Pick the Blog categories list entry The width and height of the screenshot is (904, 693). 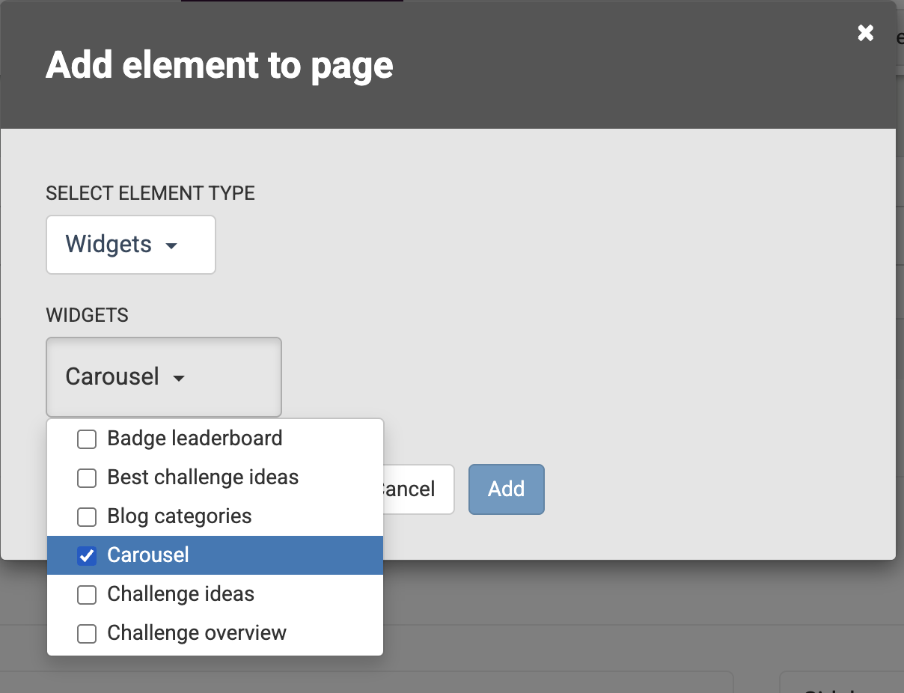click(180, 516)
